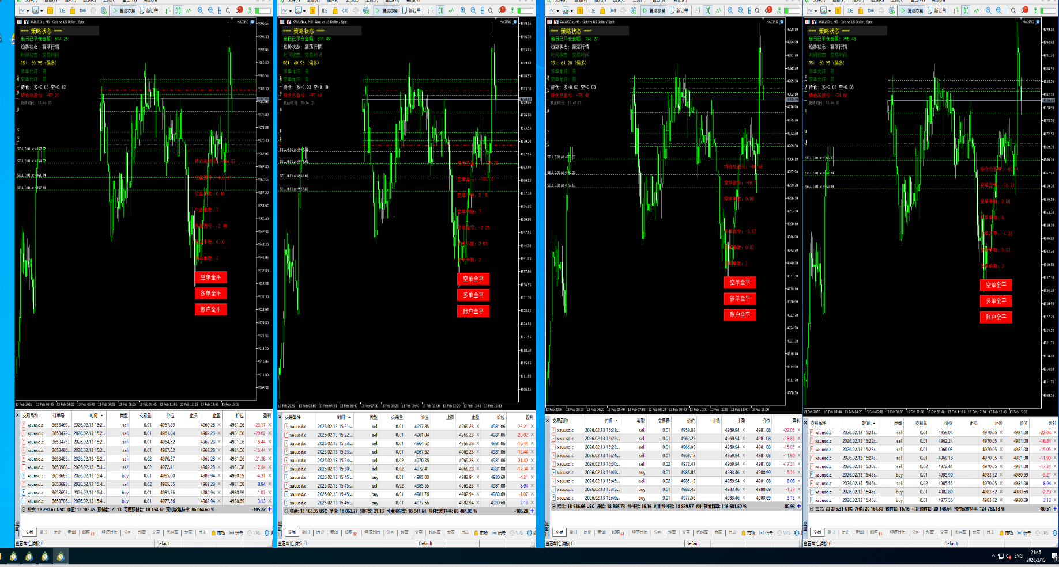The height and width of the screenshot is (567, 1059).
Task: Zoom in the chart in the leftmost window
Action: 201,10
